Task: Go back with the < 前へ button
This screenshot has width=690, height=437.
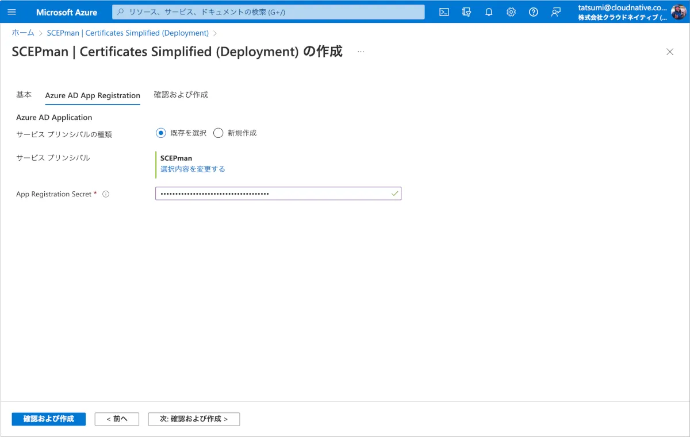Action: click(117, 419)
